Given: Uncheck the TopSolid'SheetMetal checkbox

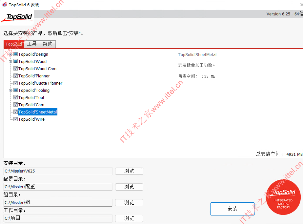Looking at the screenshot, I should (x=16, y=112).
